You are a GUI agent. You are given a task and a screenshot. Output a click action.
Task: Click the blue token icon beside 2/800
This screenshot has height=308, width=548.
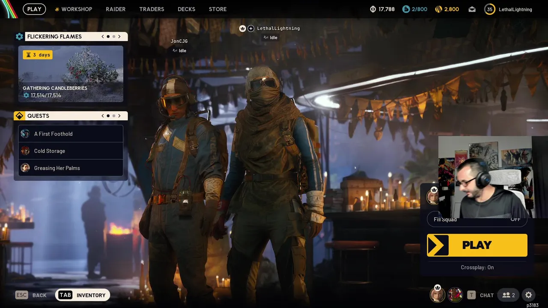tap(406, 9)
